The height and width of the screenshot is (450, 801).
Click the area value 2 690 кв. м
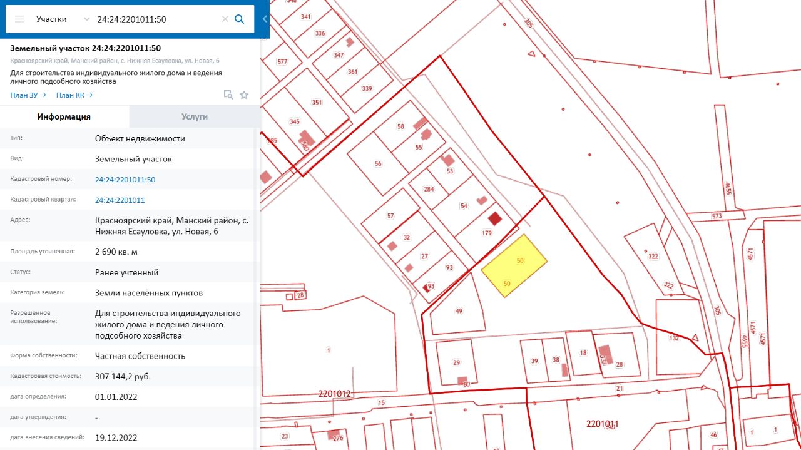pyautogui.click(x=116, y=252)
